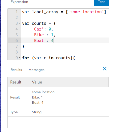Click line number 7 in the gutter
This screenshot has height=132, width=113.
(x=17, y=46)
